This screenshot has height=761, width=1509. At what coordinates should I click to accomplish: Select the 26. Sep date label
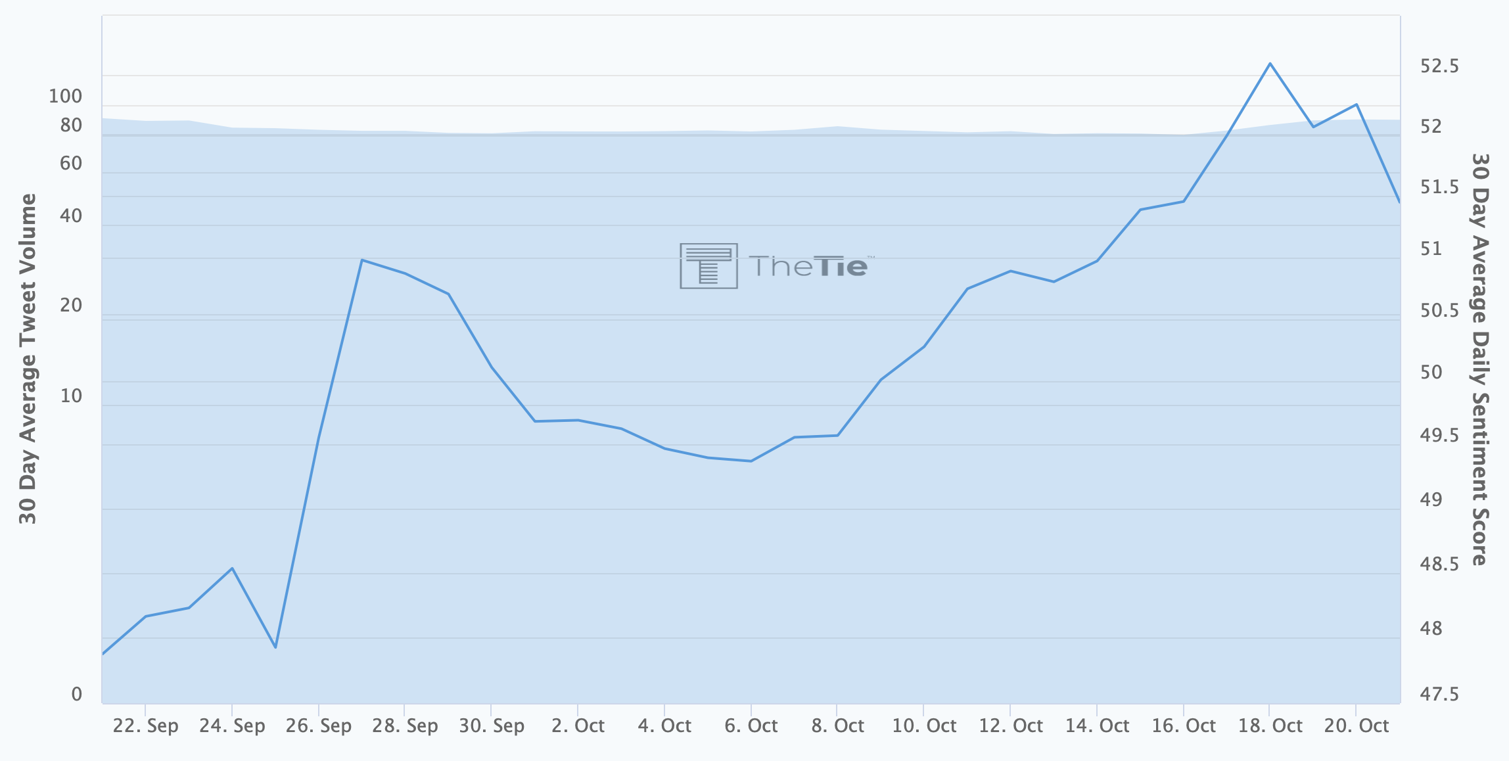319,726
